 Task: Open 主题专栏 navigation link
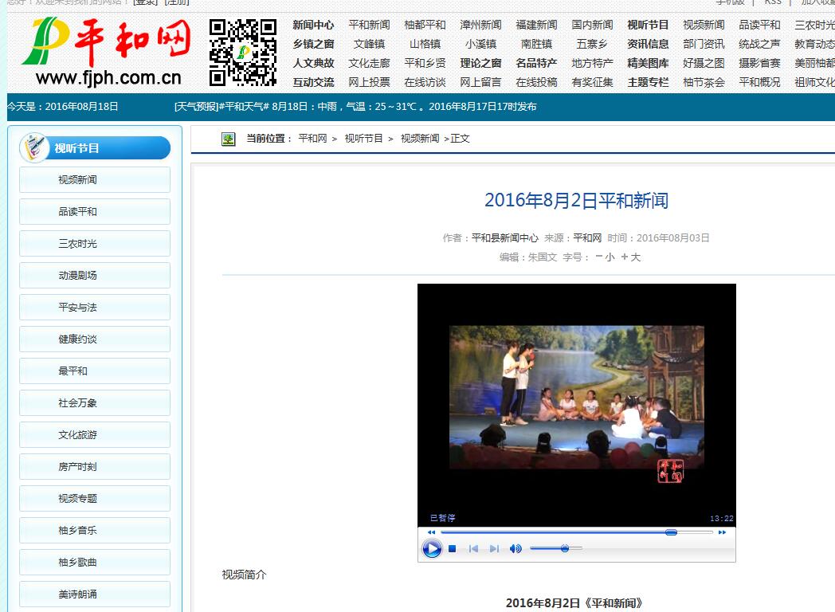648,82
